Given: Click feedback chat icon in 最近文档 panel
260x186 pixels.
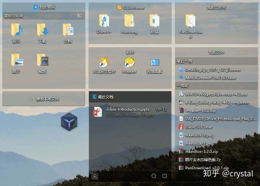Looking at the screenshot, I should click(x=165, y=176).
